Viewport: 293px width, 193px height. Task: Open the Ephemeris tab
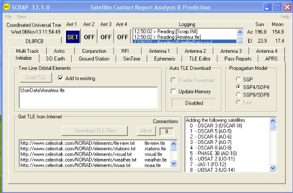coord(165,59)
